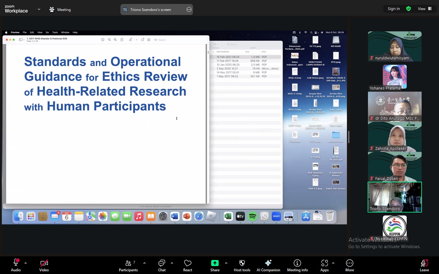Expand share options arrow next to Share
The height and width of the screenshot is (274, 439).
point(226,263)
